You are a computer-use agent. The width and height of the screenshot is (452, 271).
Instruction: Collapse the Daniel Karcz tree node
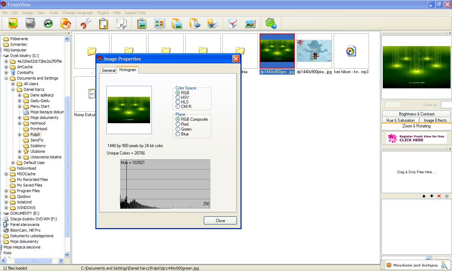click(x=13, y=89)
